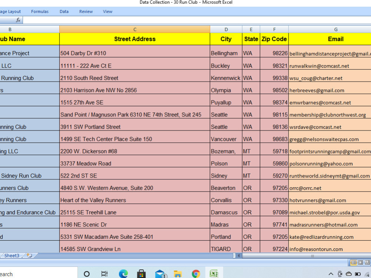
Task: Select the runwalkwin@comcast.net email cell
Action: (x=330, y=64)
